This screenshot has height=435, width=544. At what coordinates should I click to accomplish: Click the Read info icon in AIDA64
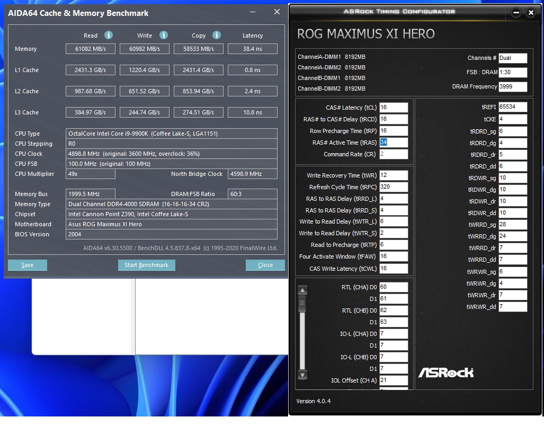coord(109,35)
